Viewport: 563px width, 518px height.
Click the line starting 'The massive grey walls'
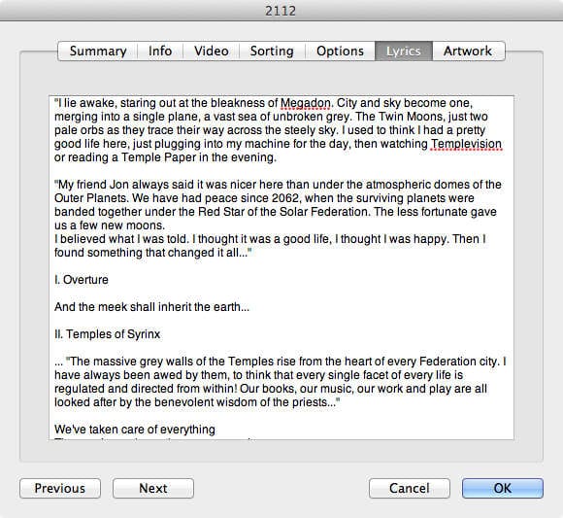coord(281,362)
